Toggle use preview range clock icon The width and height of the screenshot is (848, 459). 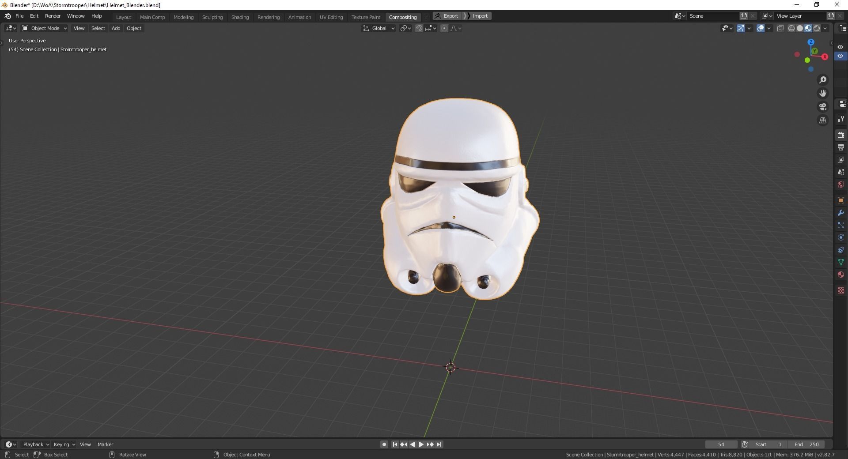point(745,444)
